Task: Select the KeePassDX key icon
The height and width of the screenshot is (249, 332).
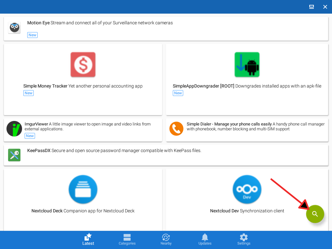Action: 14,155
